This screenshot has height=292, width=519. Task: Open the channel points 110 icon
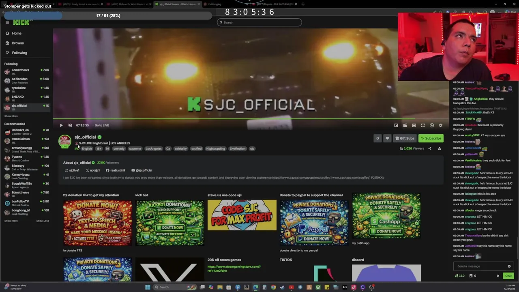(x=460, y=276)
